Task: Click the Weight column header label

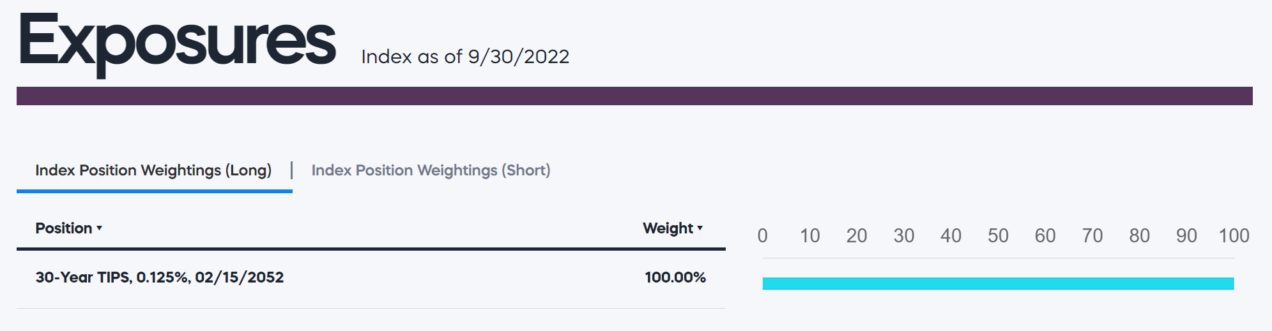Action: coord(668,228)
